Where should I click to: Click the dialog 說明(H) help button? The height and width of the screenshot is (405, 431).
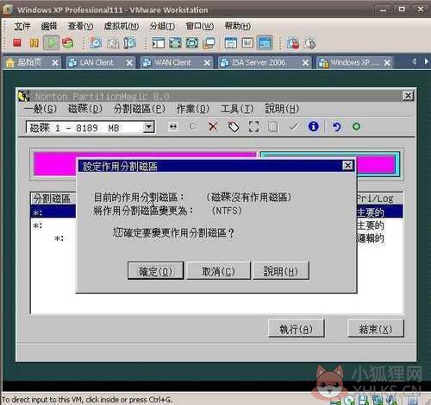(281, 270)
